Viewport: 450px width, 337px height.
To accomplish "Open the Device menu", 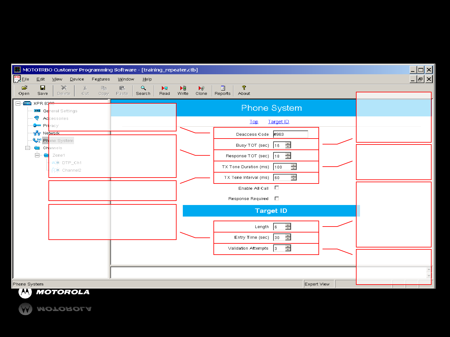I will tap(77, 79).
